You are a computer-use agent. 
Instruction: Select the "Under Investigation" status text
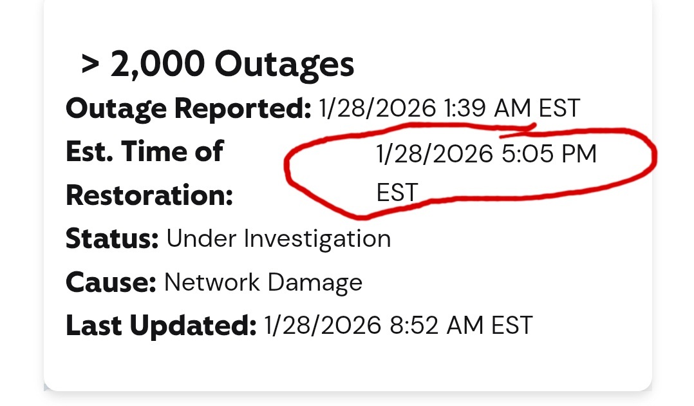[x=278, y=239]
